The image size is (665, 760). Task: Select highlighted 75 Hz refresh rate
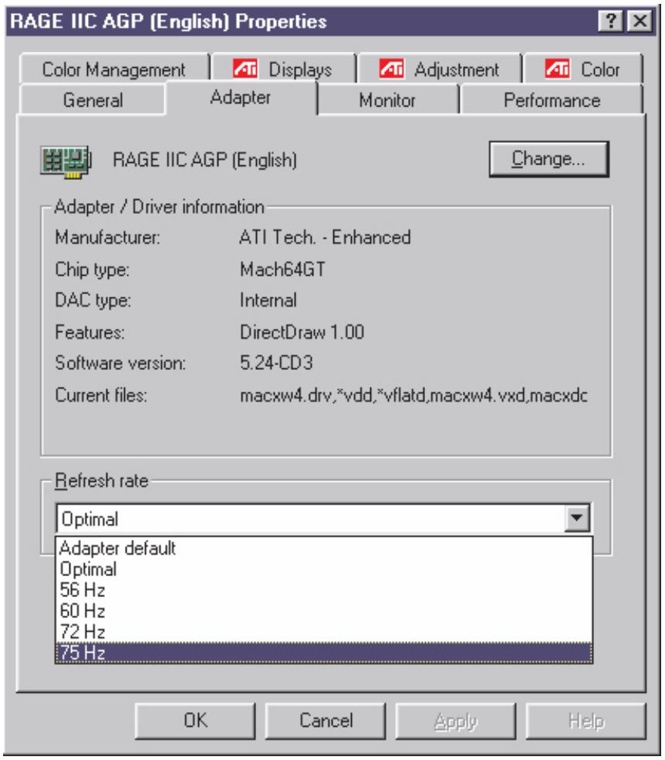[x=324, y=653]
